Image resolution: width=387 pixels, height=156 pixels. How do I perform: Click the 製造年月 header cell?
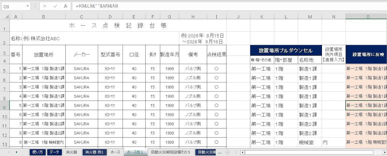[169, 54]
